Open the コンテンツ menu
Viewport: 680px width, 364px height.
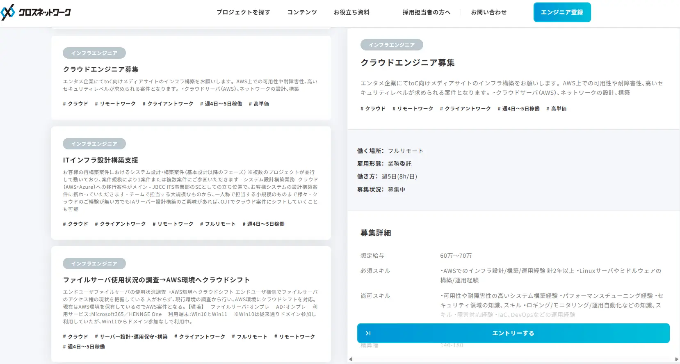point(302,12)
